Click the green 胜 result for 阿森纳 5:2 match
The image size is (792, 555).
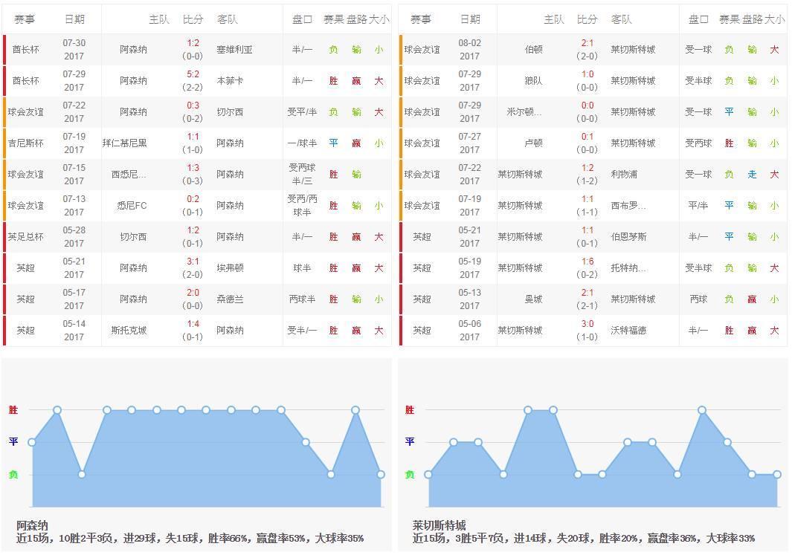click(x=332, y=80)
